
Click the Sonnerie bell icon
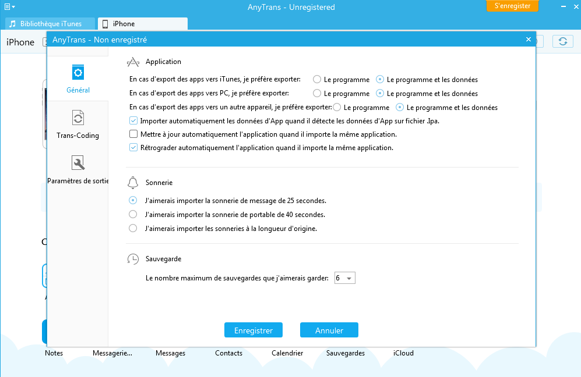pyautogui.click(x=132, y=182)
